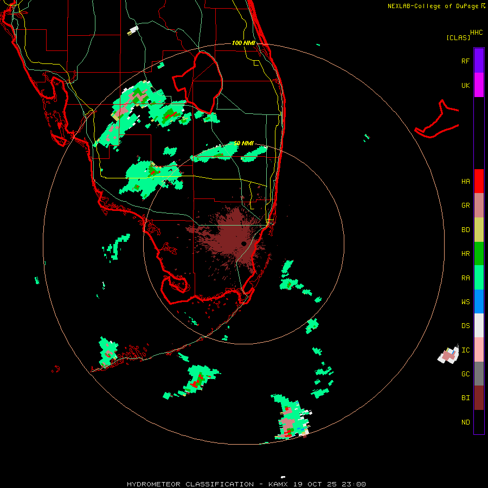The image size is (488, 488).
Task: Click the 'HHC' product label
Action: (x=477, y=33)
